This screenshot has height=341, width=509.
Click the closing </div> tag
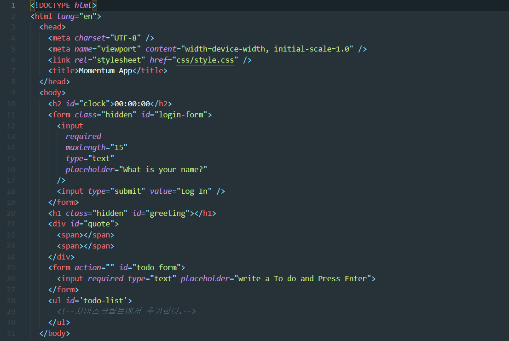tap(61, 257)
